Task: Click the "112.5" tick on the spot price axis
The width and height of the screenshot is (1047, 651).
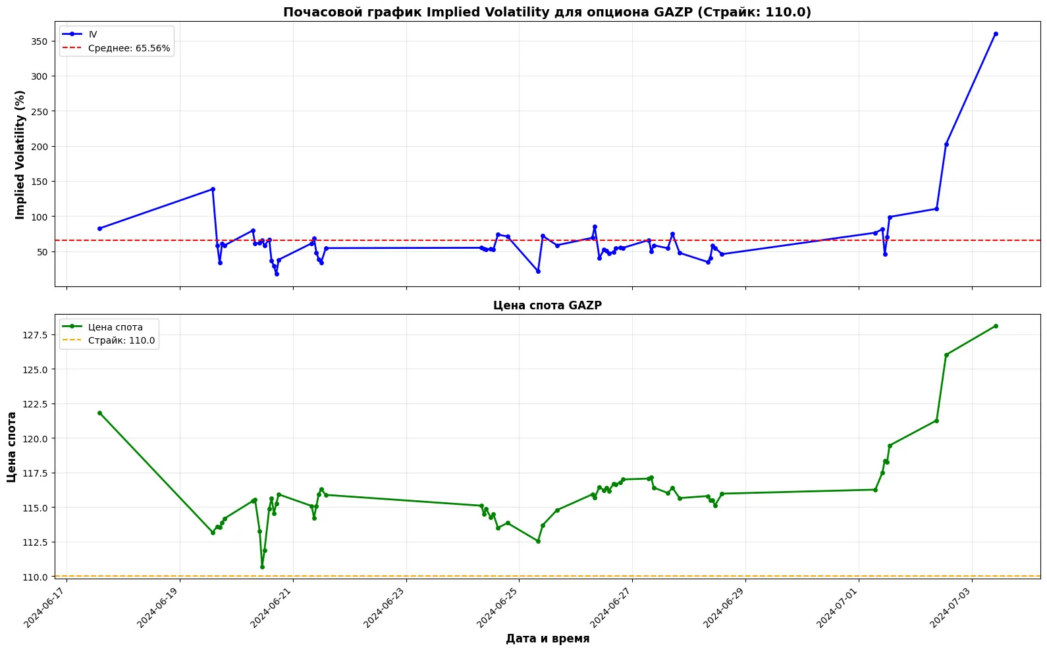Action: click(36, 542)
